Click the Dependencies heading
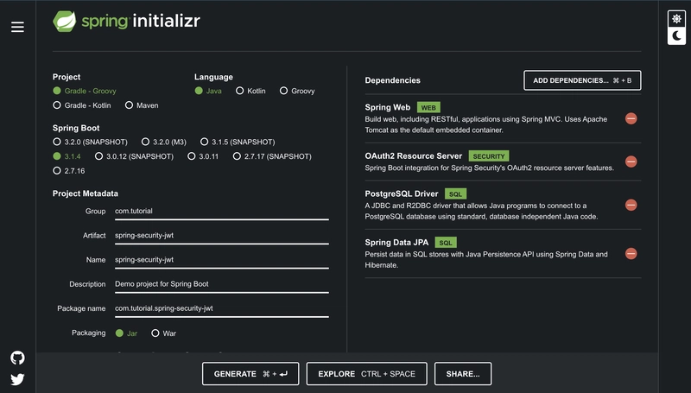The image size is (691, 393). pyautogui.click(x=393, y=80)
